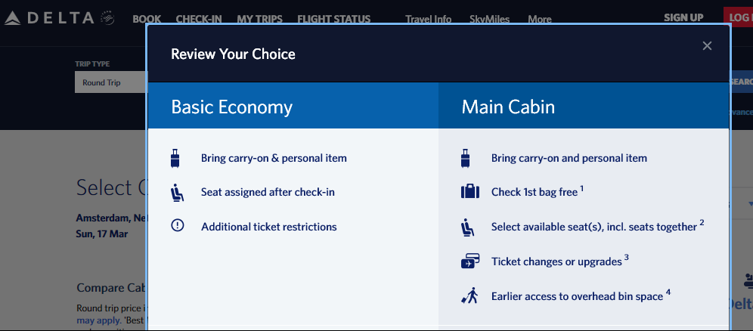Open the CHECK-IN menu item
This screenshot has width=753, height=331.
(198, 19)
